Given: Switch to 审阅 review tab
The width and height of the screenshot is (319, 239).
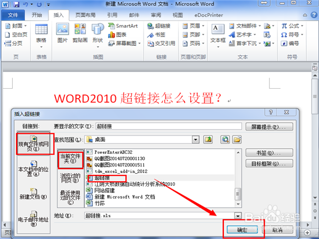Looking at the screenshot, I should [156, 15].
